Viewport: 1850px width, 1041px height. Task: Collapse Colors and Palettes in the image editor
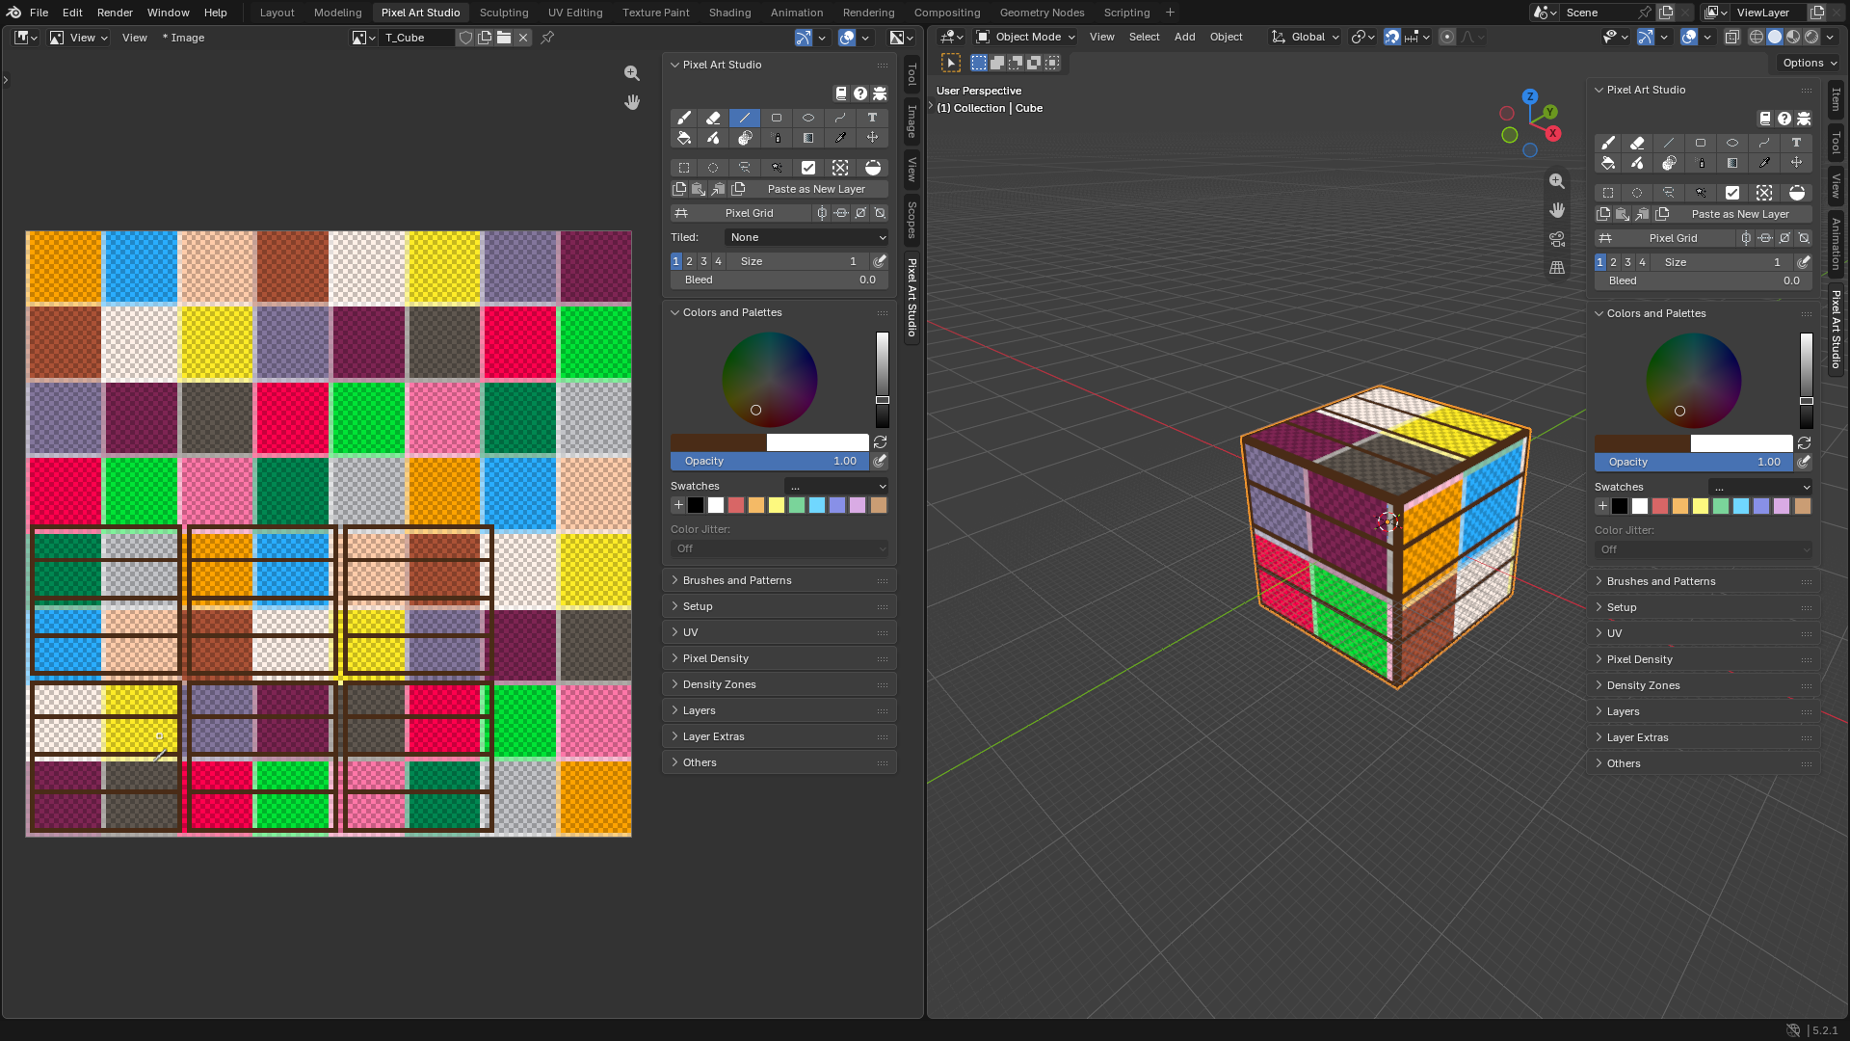pos(780,312)
